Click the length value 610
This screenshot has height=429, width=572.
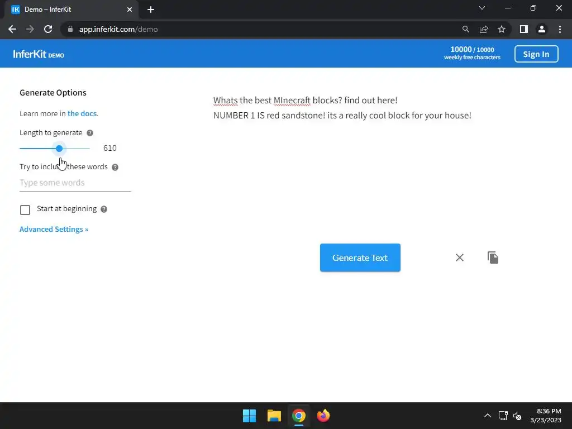coord(110,148)
